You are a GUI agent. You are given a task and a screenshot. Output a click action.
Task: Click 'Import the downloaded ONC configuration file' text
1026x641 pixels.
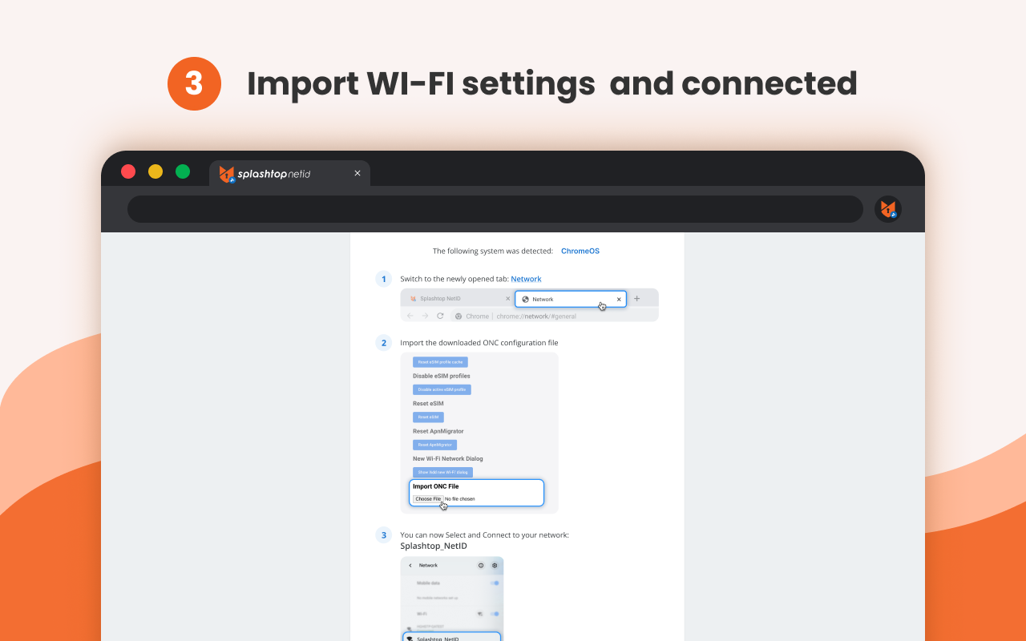479,343
